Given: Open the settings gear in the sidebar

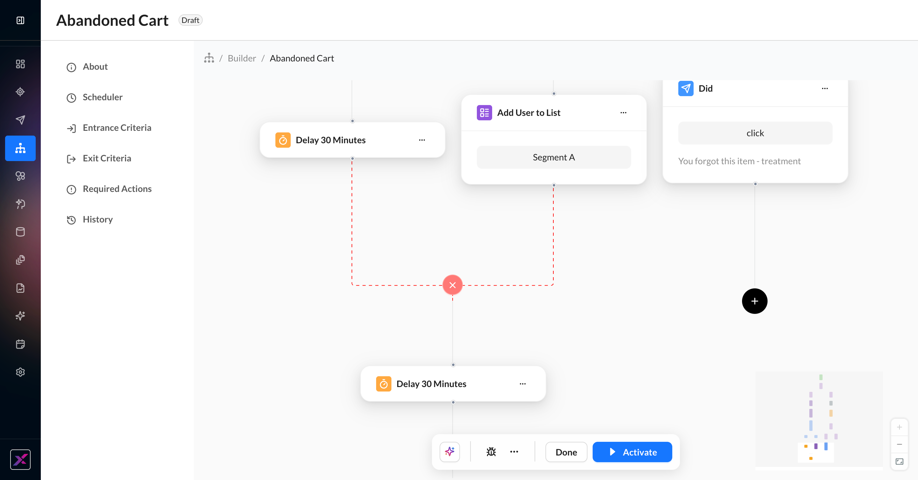Looking at the screenshot, I should (20, 372).
